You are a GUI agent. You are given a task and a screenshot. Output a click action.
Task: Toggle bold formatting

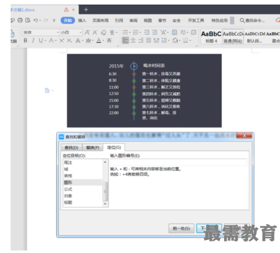click(26, 40)
